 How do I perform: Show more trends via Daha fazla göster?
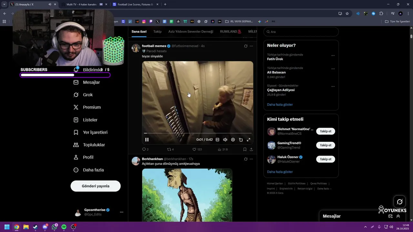point(280,104)
